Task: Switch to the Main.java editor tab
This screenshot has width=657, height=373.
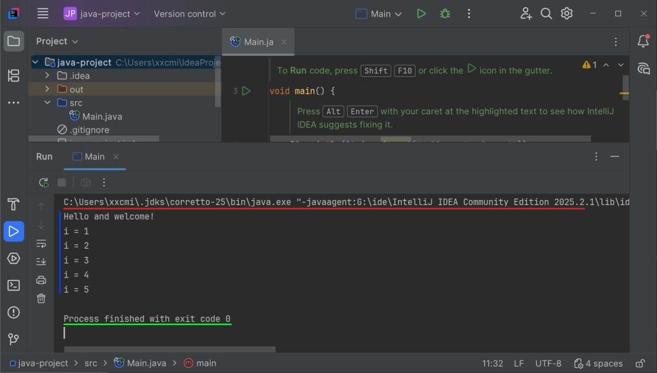Action: (253, 42)
